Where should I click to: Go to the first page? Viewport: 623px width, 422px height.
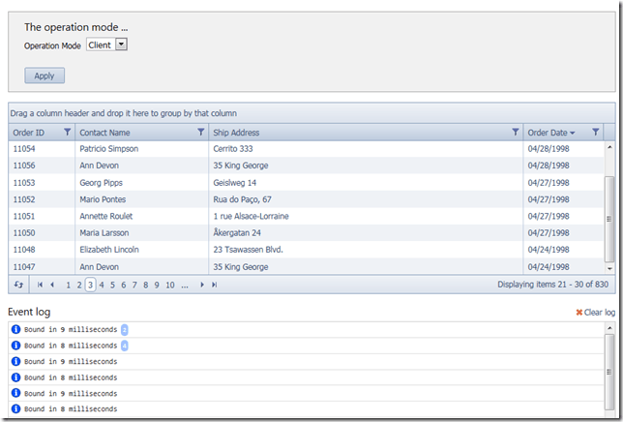point(40,285)
